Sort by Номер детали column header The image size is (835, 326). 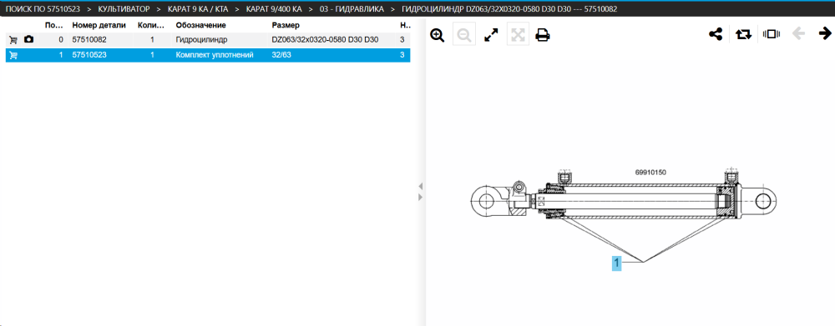pos(99,25)
